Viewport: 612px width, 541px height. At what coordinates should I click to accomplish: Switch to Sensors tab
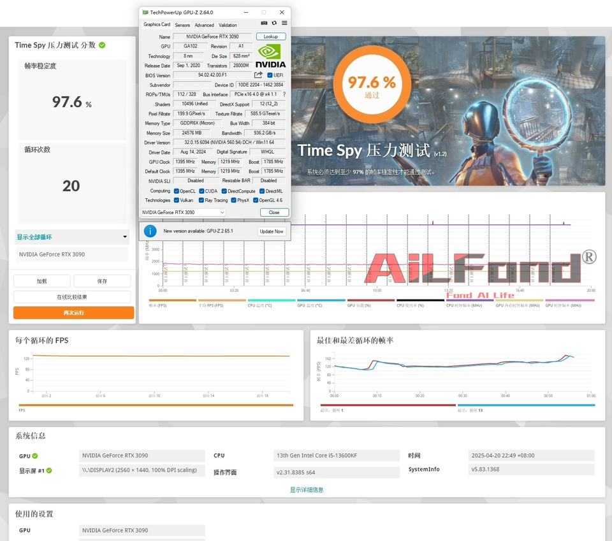click(182, 25)
